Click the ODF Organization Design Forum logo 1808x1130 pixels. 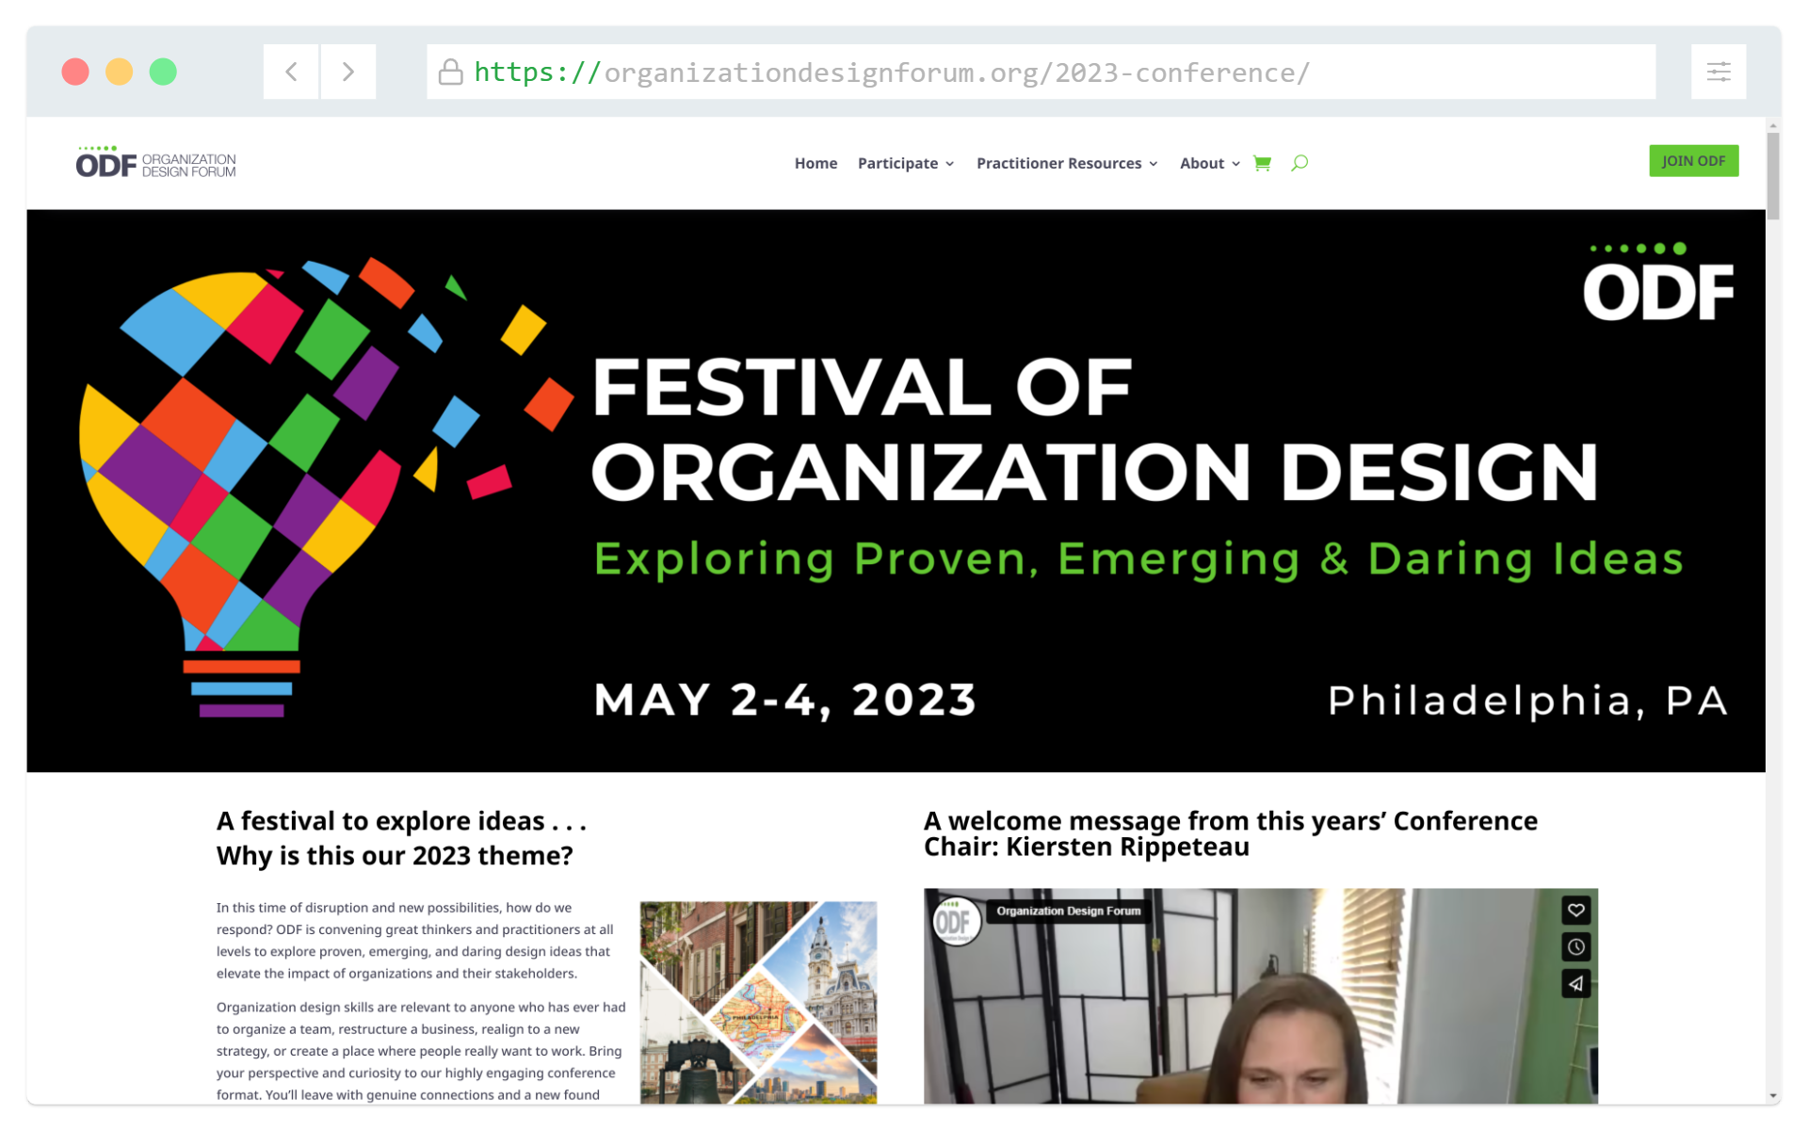click(x=156, y=162)
